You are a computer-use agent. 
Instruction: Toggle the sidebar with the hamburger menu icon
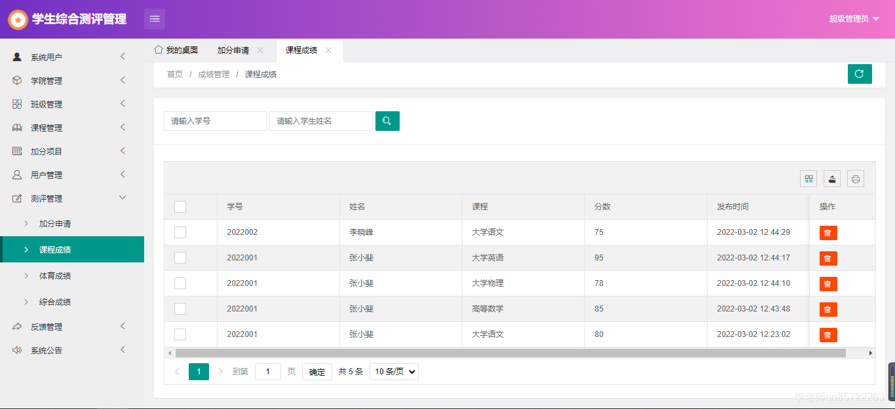(155, 19)
